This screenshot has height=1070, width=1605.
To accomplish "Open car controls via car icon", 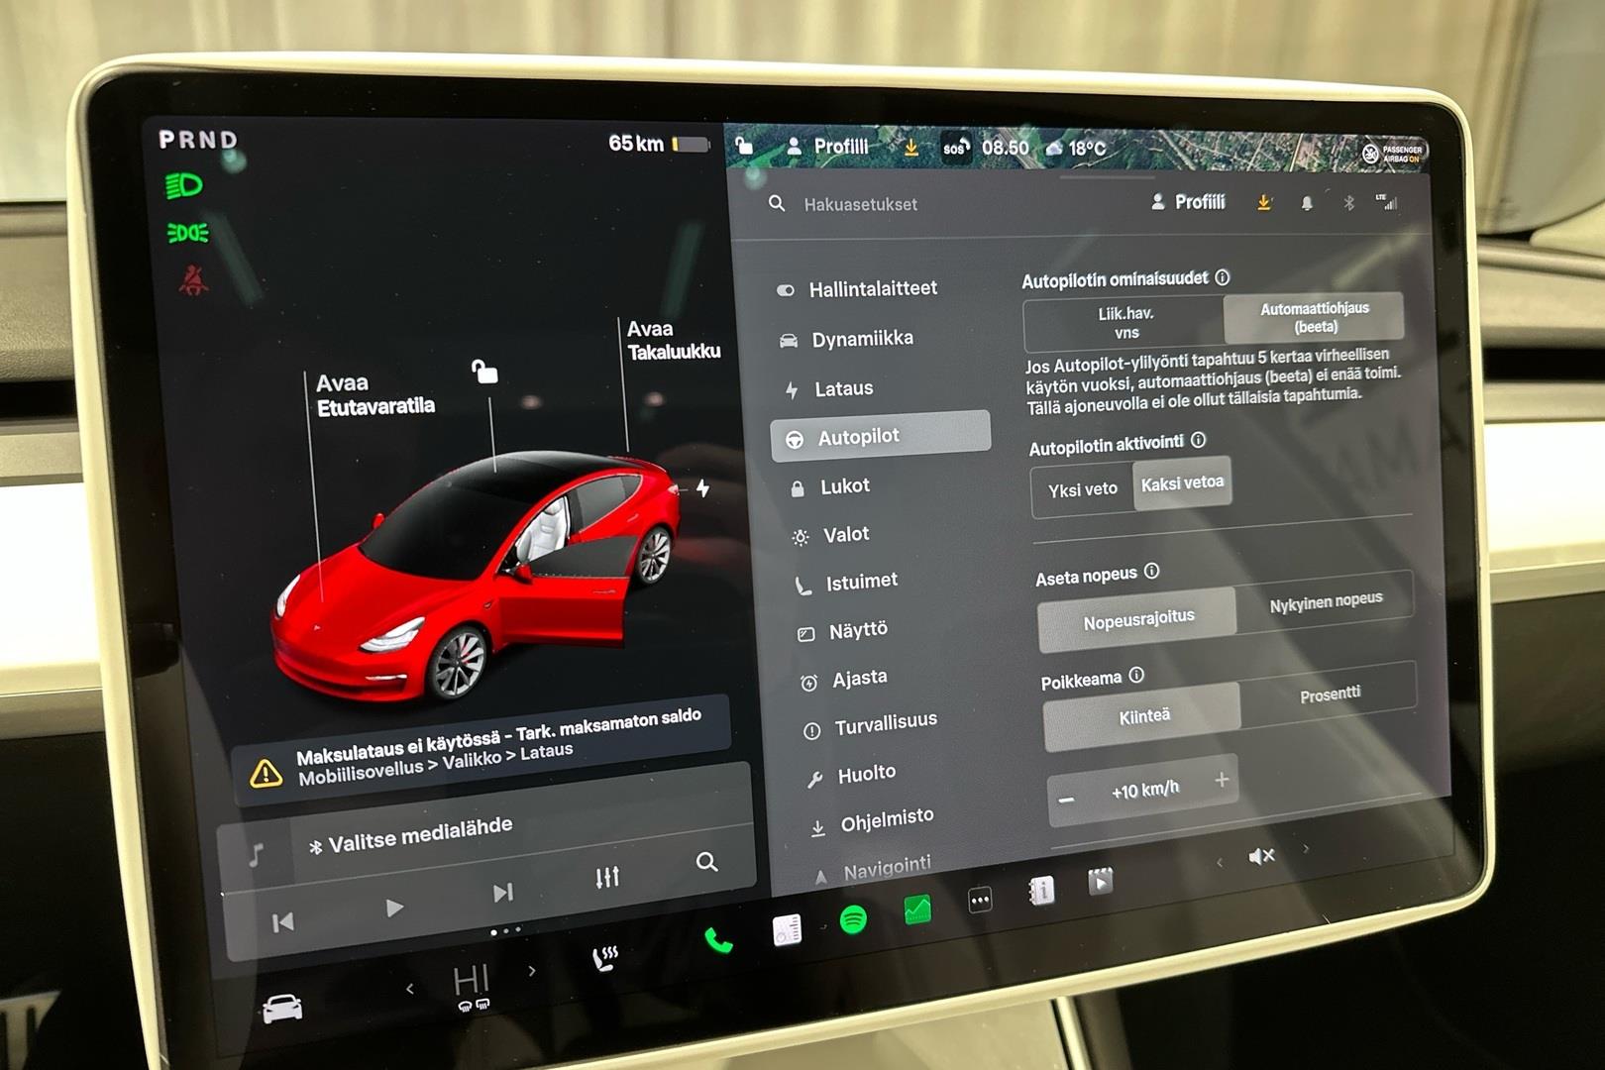I will point(282,1009).
